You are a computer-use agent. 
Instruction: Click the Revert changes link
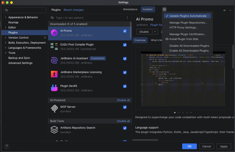tap(74, 10)
